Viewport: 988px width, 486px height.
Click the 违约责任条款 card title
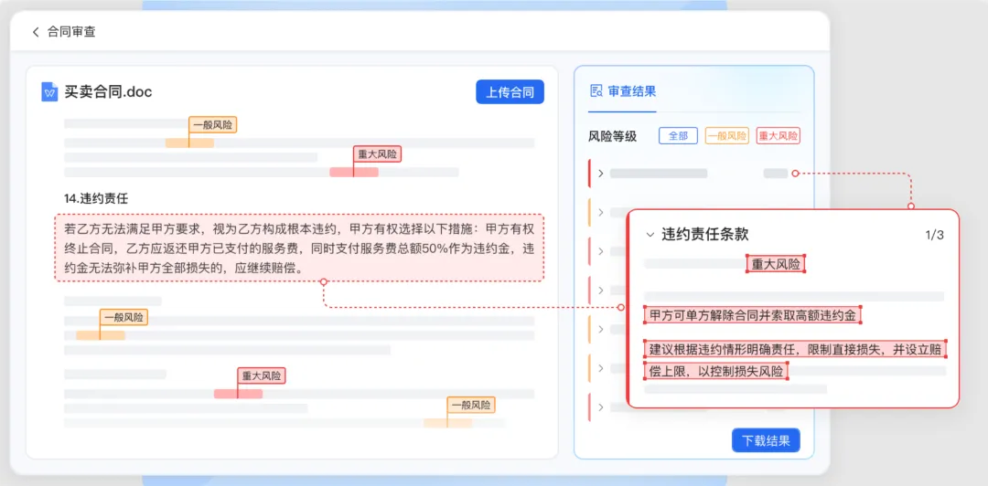click(x=705, y=235)
